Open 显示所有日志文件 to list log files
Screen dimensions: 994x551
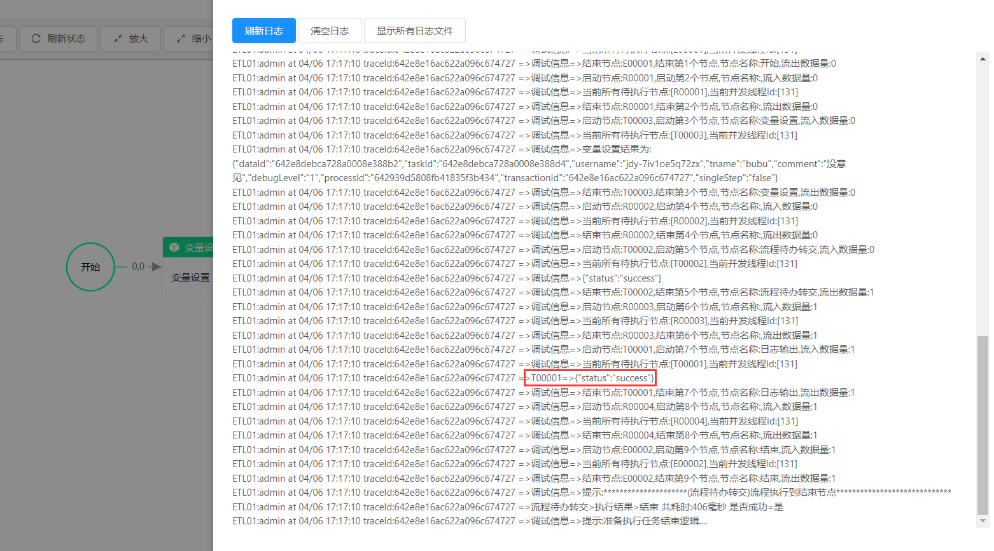(414, 31)
